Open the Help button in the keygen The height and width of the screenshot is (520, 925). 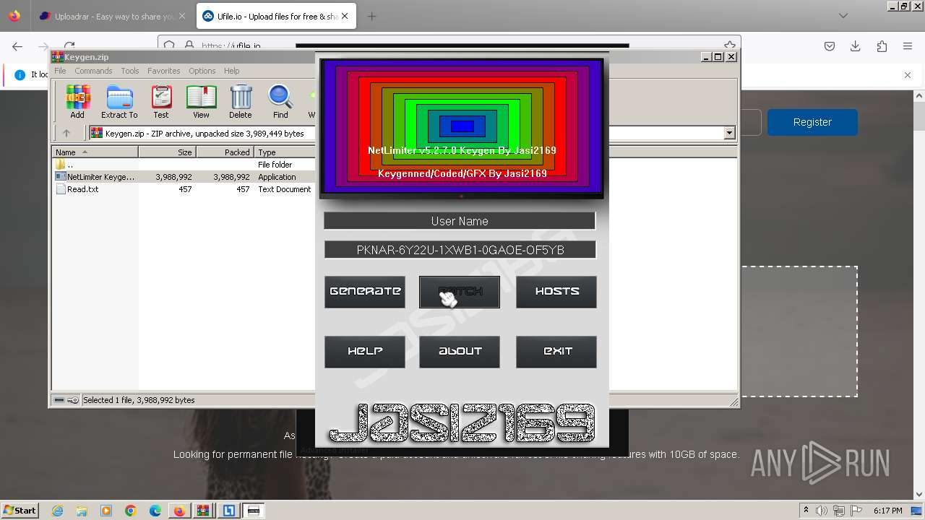point(365,352)
